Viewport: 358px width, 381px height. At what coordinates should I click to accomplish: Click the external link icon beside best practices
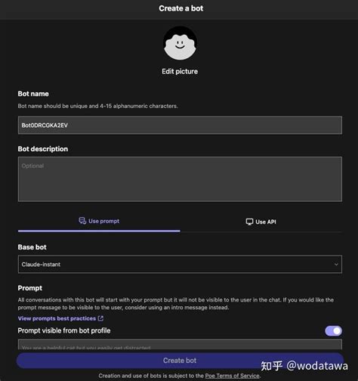(x=100, y=318)
